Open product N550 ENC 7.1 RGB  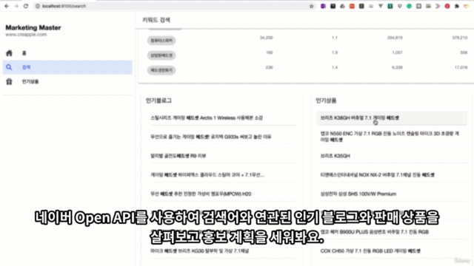(390, 137)
